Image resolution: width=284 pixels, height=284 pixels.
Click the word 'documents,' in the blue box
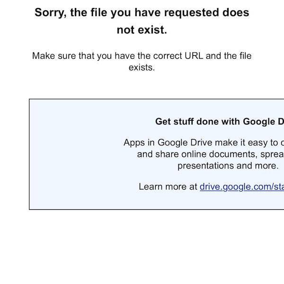point(233,154)
